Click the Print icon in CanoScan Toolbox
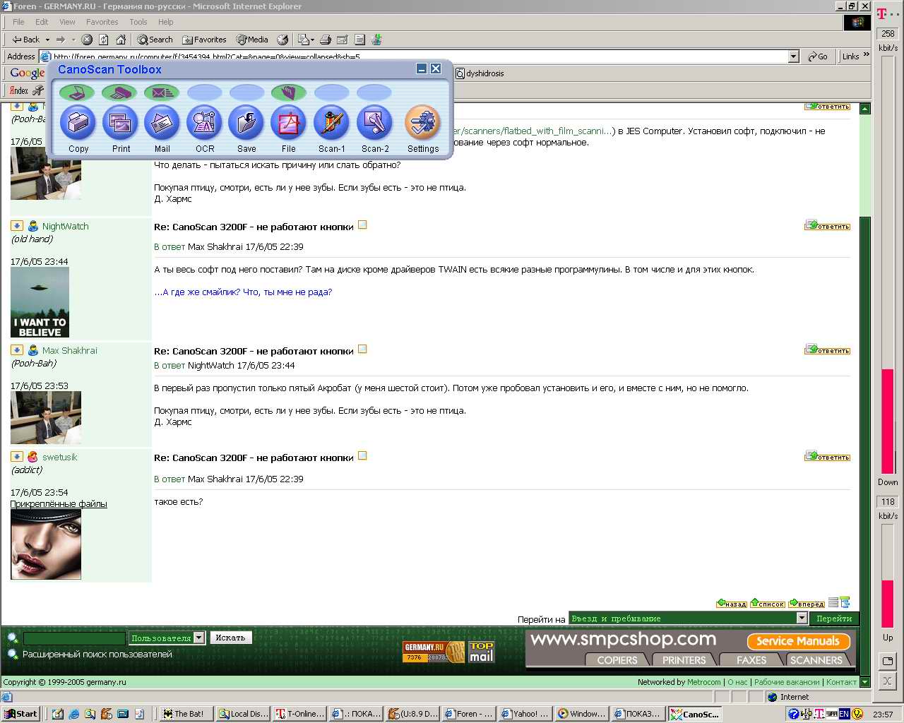Screen dimensions: 904x723 [121, 123]
